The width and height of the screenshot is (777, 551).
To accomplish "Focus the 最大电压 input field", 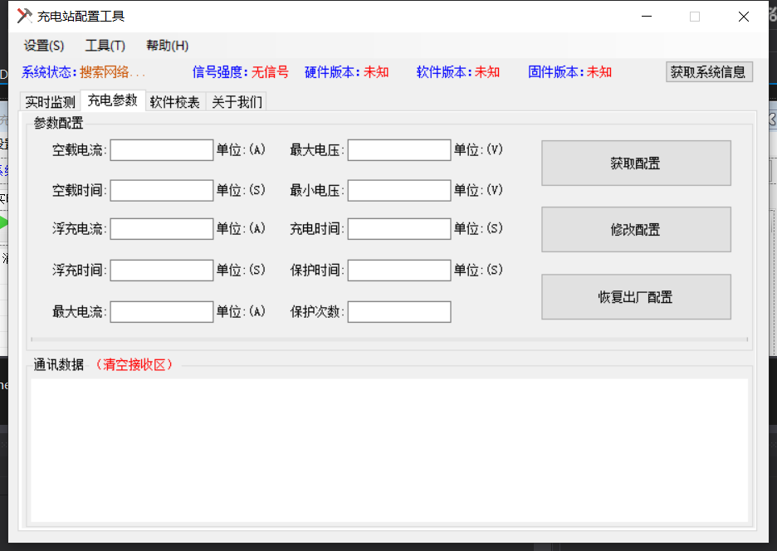I will [399, 150].
